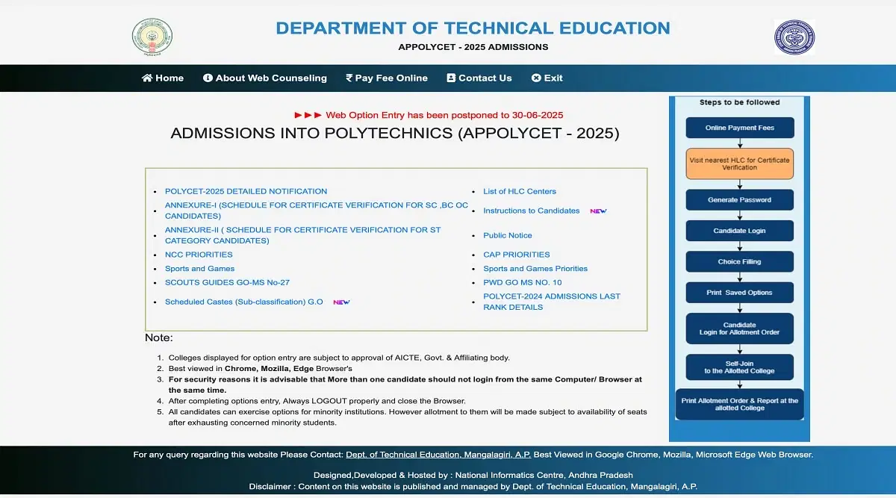Click ADMISSIONS INTO POLYTECHNICS (APPOLYCET - 2025) heading

pyautogui.click(x=395, y=134)
